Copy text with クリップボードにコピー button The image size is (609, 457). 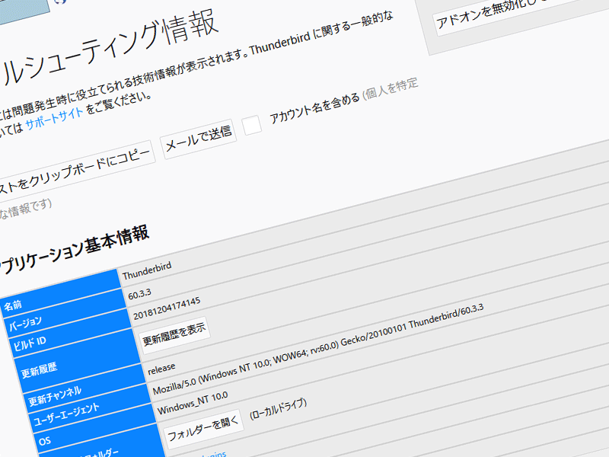[75, 171]
